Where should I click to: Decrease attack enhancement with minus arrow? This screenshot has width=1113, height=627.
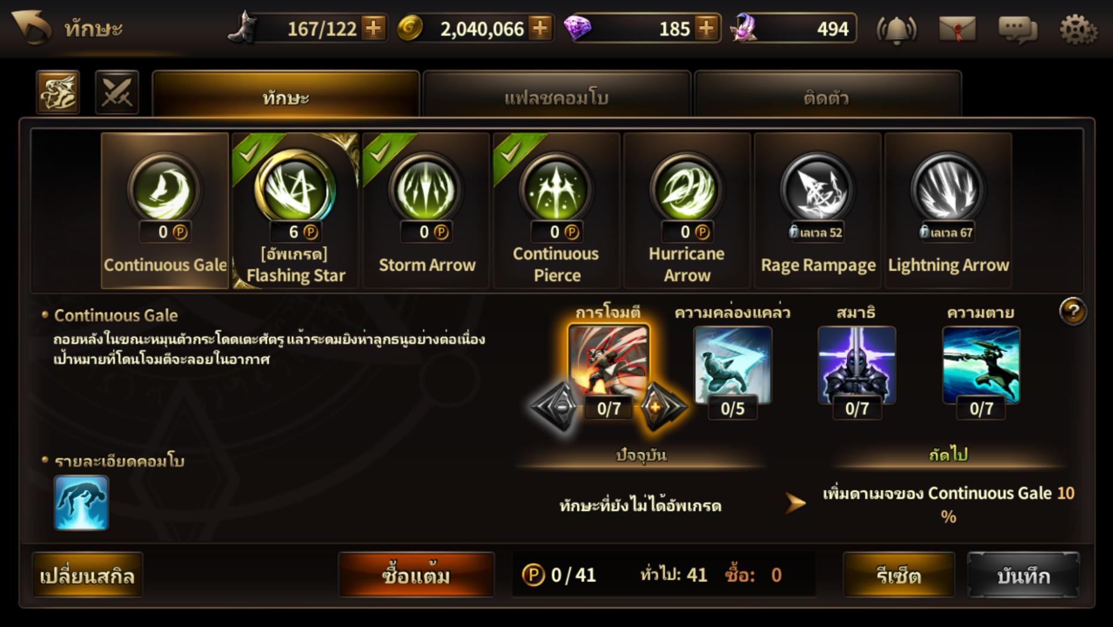[x=556, y=408]
